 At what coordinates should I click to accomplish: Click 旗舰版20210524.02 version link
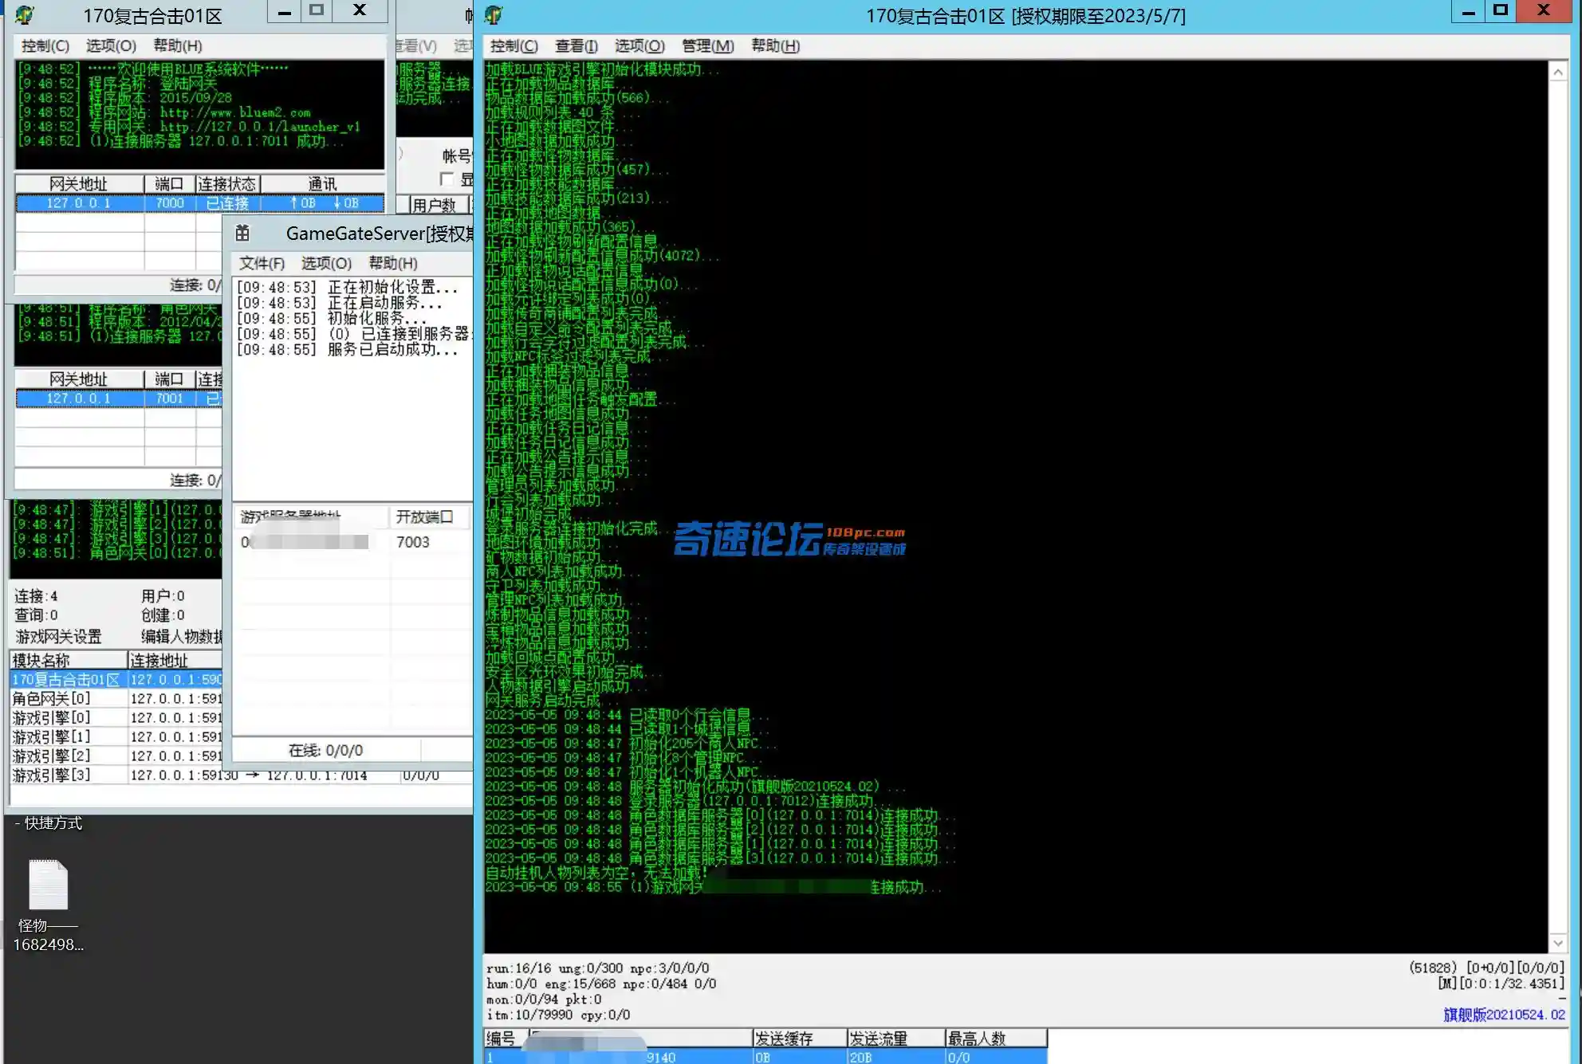[x=1504, y=1015]
